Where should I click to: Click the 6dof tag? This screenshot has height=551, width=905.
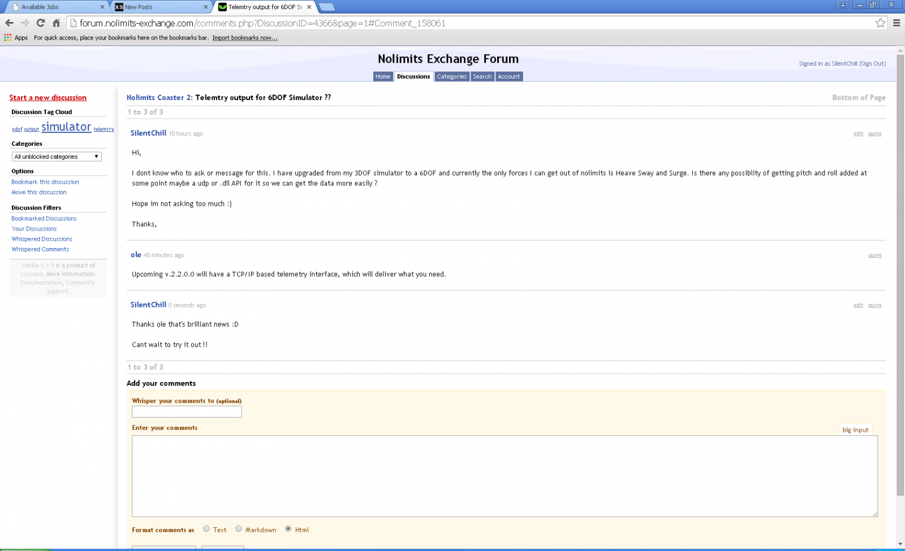pos(17,129)
